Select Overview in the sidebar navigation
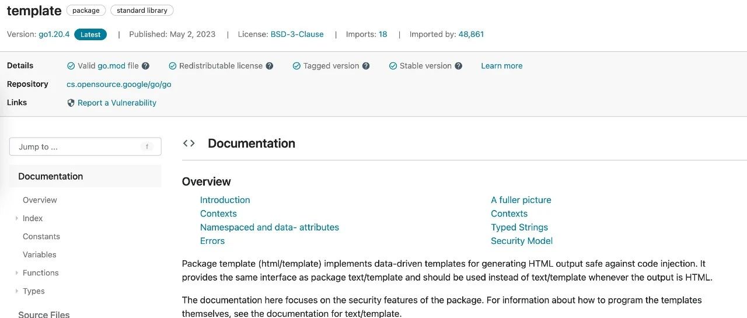The height and width of the screenshot is (318, 747). (40, 200)
